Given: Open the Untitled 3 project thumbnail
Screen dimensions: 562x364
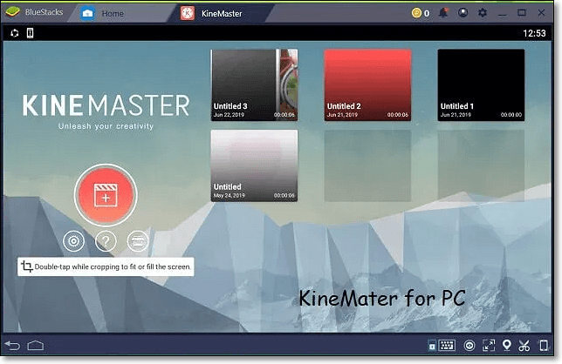Looking at the screenshot, I should point(254,85).
